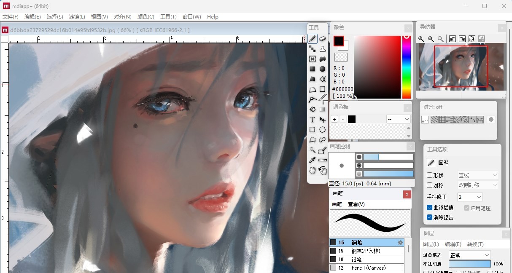Select the Paint bucket fill tool

(x=313, y=109)
